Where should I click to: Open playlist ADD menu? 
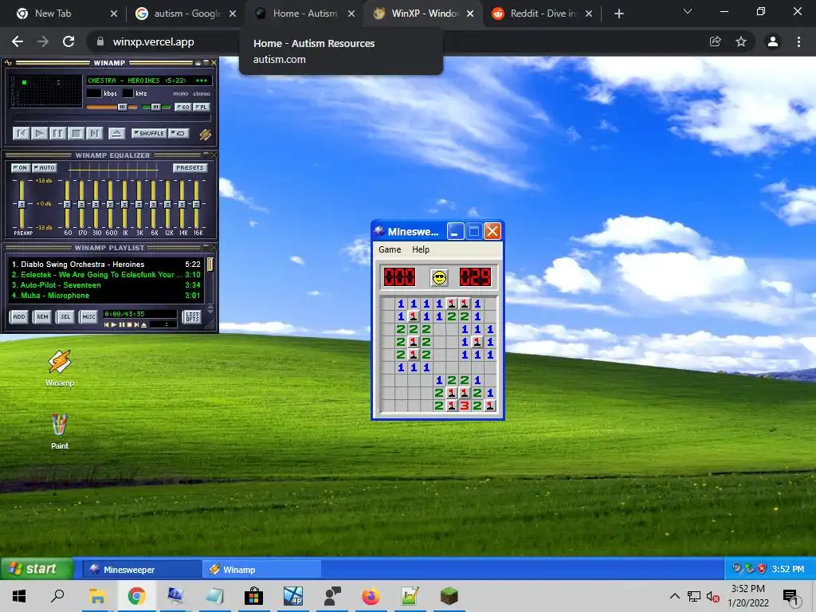pos(19,317)
